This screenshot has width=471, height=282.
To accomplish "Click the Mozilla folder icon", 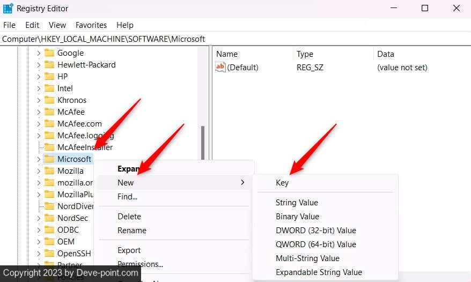I will [x=49, y=171].
